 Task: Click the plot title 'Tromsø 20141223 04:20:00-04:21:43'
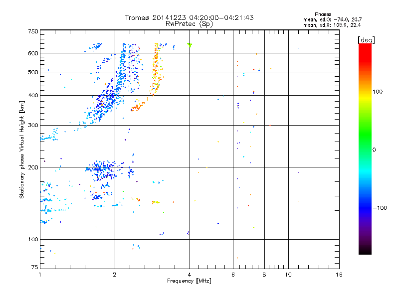[x=189, y=17]
